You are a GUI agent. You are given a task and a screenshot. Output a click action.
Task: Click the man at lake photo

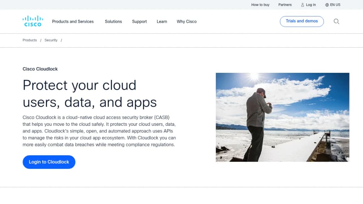pyautogui.click(x=282, y=117)
